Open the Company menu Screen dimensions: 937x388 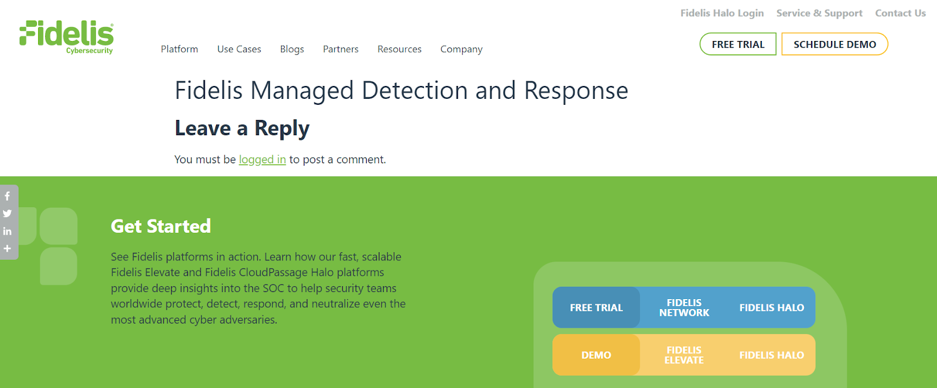(x=461, y=49)
